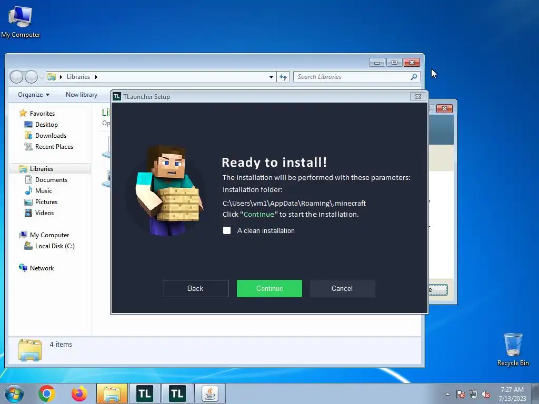This screenshot has height=404, width=539.
Task: Click the partially hidden button in the background dialog
Action: pyautogui.click(x=438, y=290)
